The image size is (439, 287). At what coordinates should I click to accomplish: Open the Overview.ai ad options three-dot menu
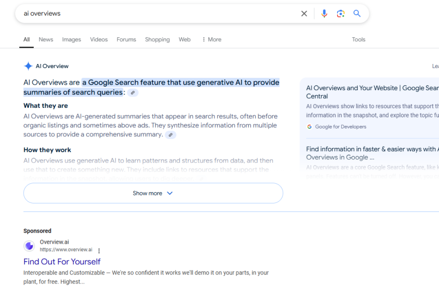click(x=99, y=251)
